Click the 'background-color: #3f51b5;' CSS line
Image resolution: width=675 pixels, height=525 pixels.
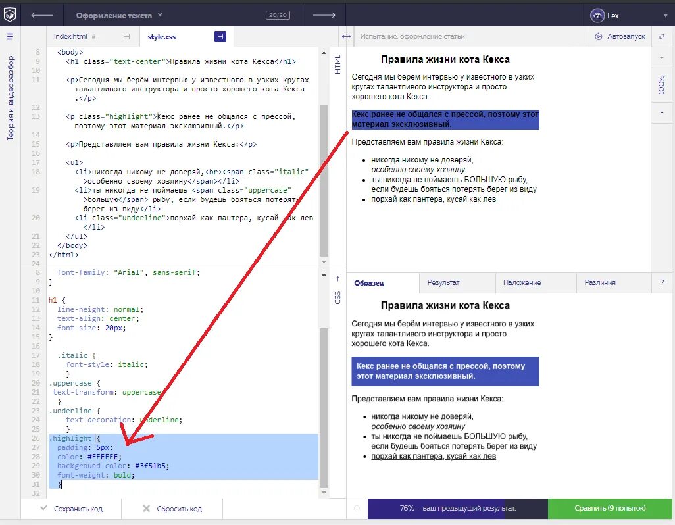tap(113, 466)
